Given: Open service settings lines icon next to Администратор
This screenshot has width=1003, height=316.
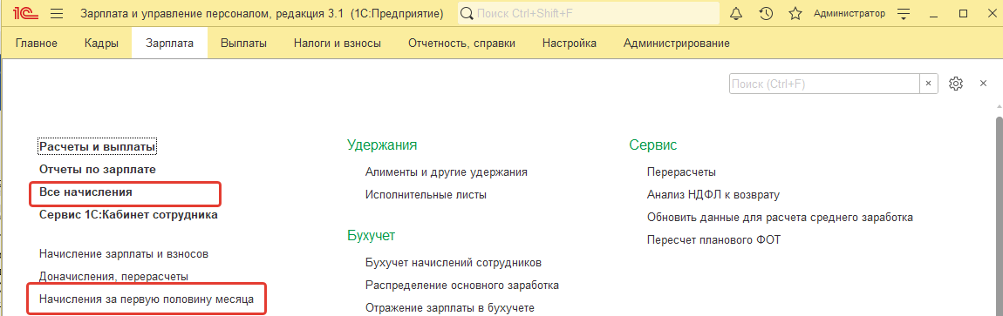Looking at the screenshot, I should click(904, 13).
